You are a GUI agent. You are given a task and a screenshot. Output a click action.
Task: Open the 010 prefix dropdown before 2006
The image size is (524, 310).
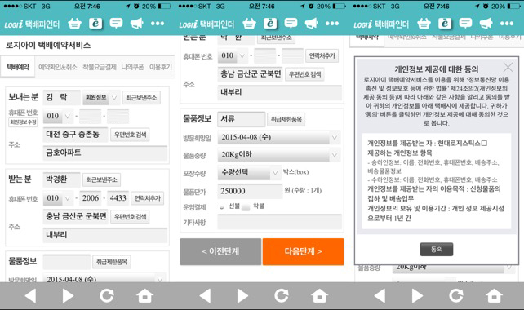(58, 198)
